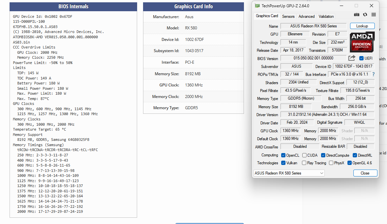This screenshot has height=224, width=387.
Task: Click the PowerTune Limit line in BIOS Internals
Action: 43,63
